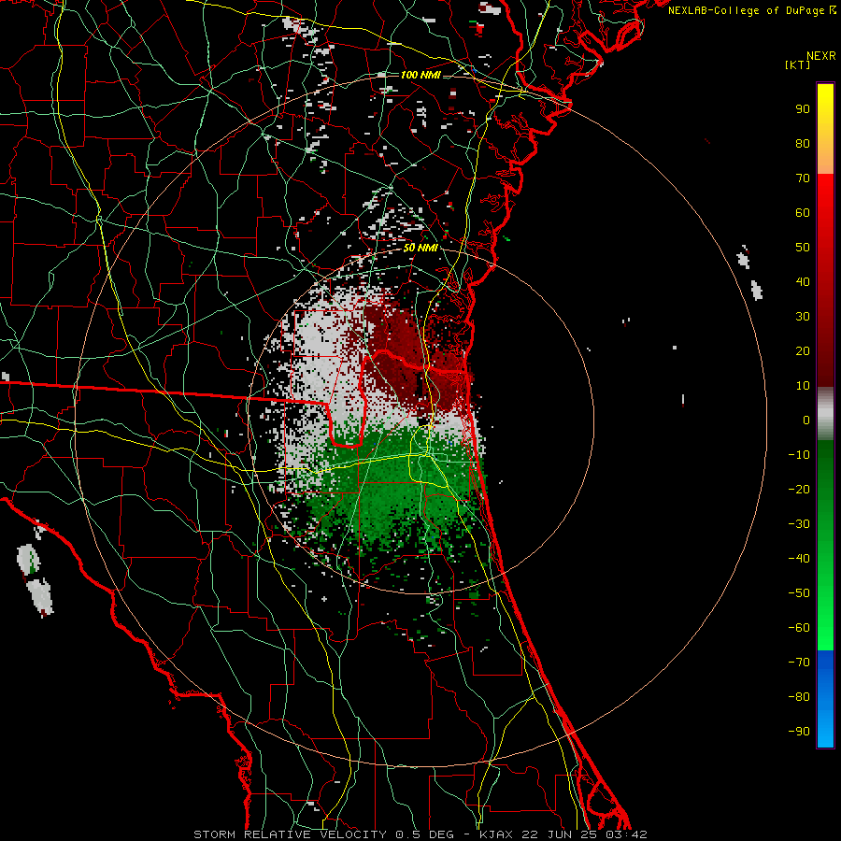This screenshot has height=841, width=841.
Task: Click the -40 scale value
Action: click(x=799, y=559)
